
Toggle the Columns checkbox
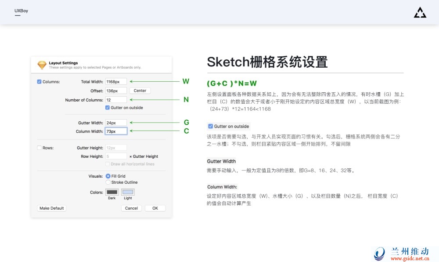pos(40,82)
